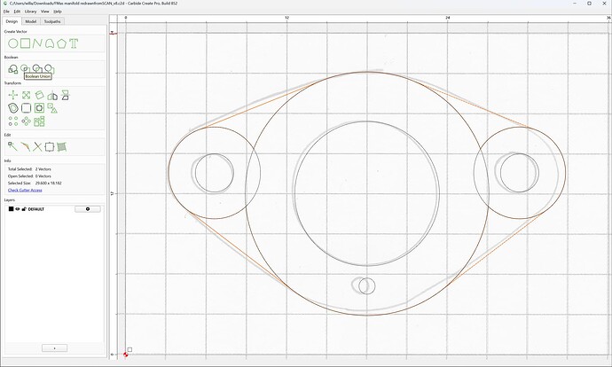
Task: Open the Library menu
Action: coord(30,12)
